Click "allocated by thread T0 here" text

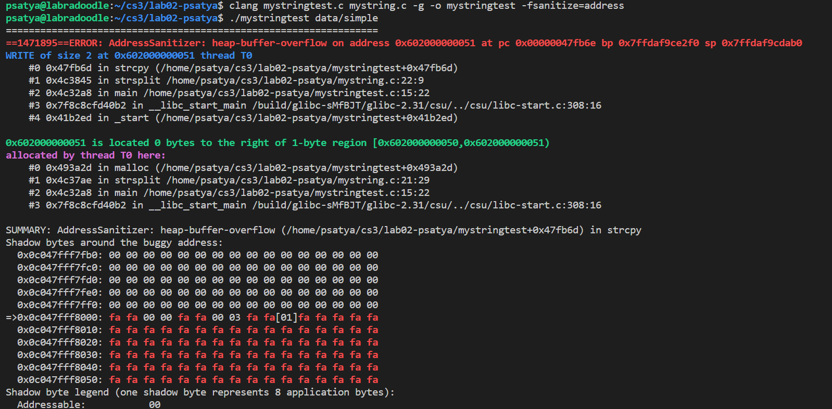click(85, 155)
